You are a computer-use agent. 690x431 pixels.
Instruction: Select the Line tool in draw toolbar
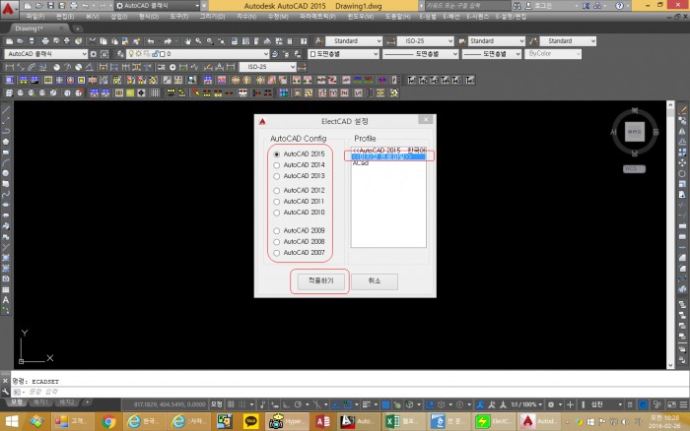tap(6, 109)
